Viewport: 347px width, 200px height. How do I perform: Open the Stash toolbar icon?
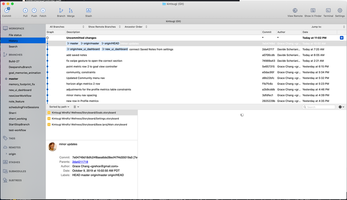pos(89,10)
